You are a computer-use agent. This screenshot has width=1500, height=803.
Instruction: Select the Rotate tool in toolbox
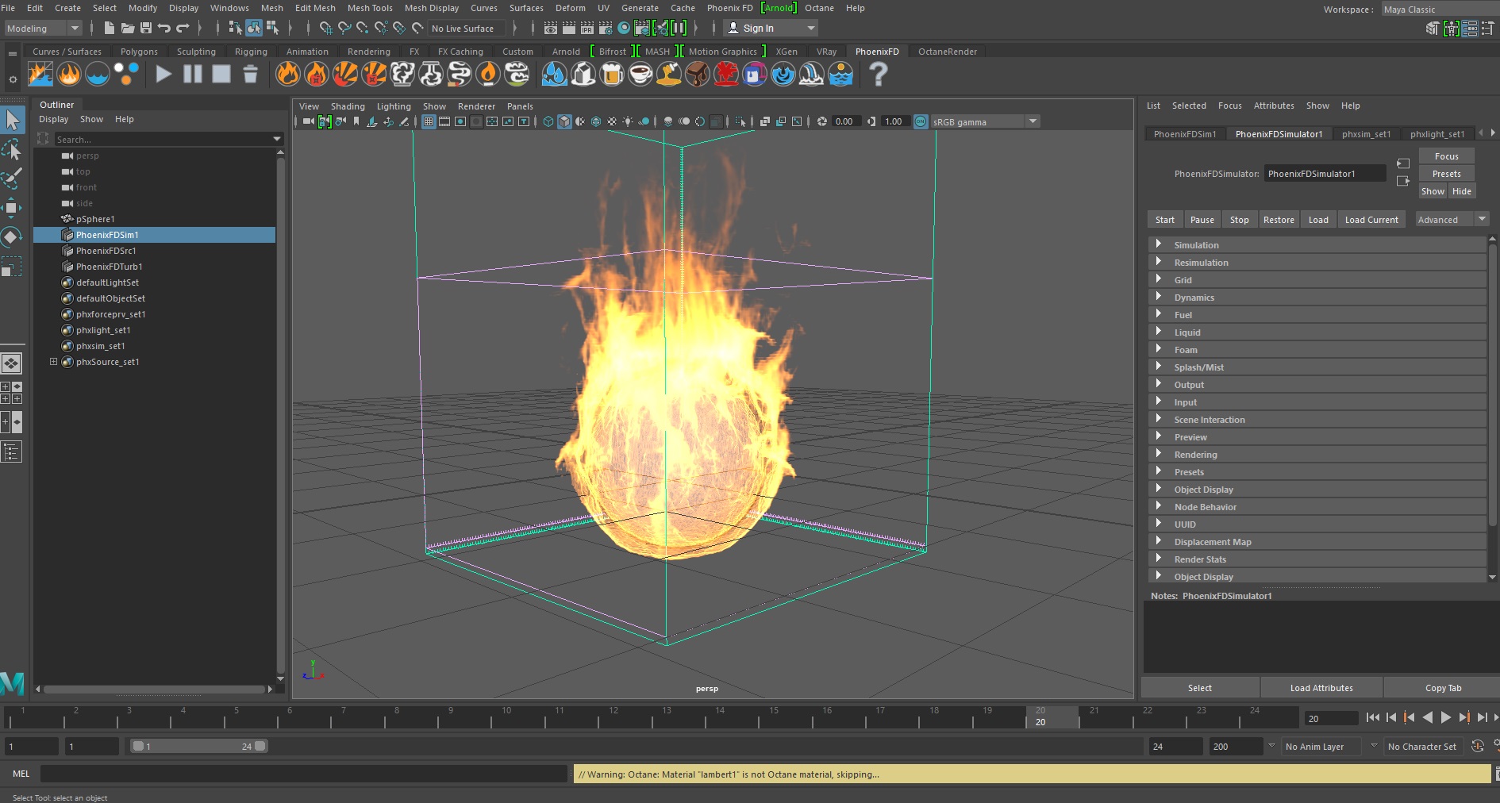pyautogui.click(x=13, y=237)
